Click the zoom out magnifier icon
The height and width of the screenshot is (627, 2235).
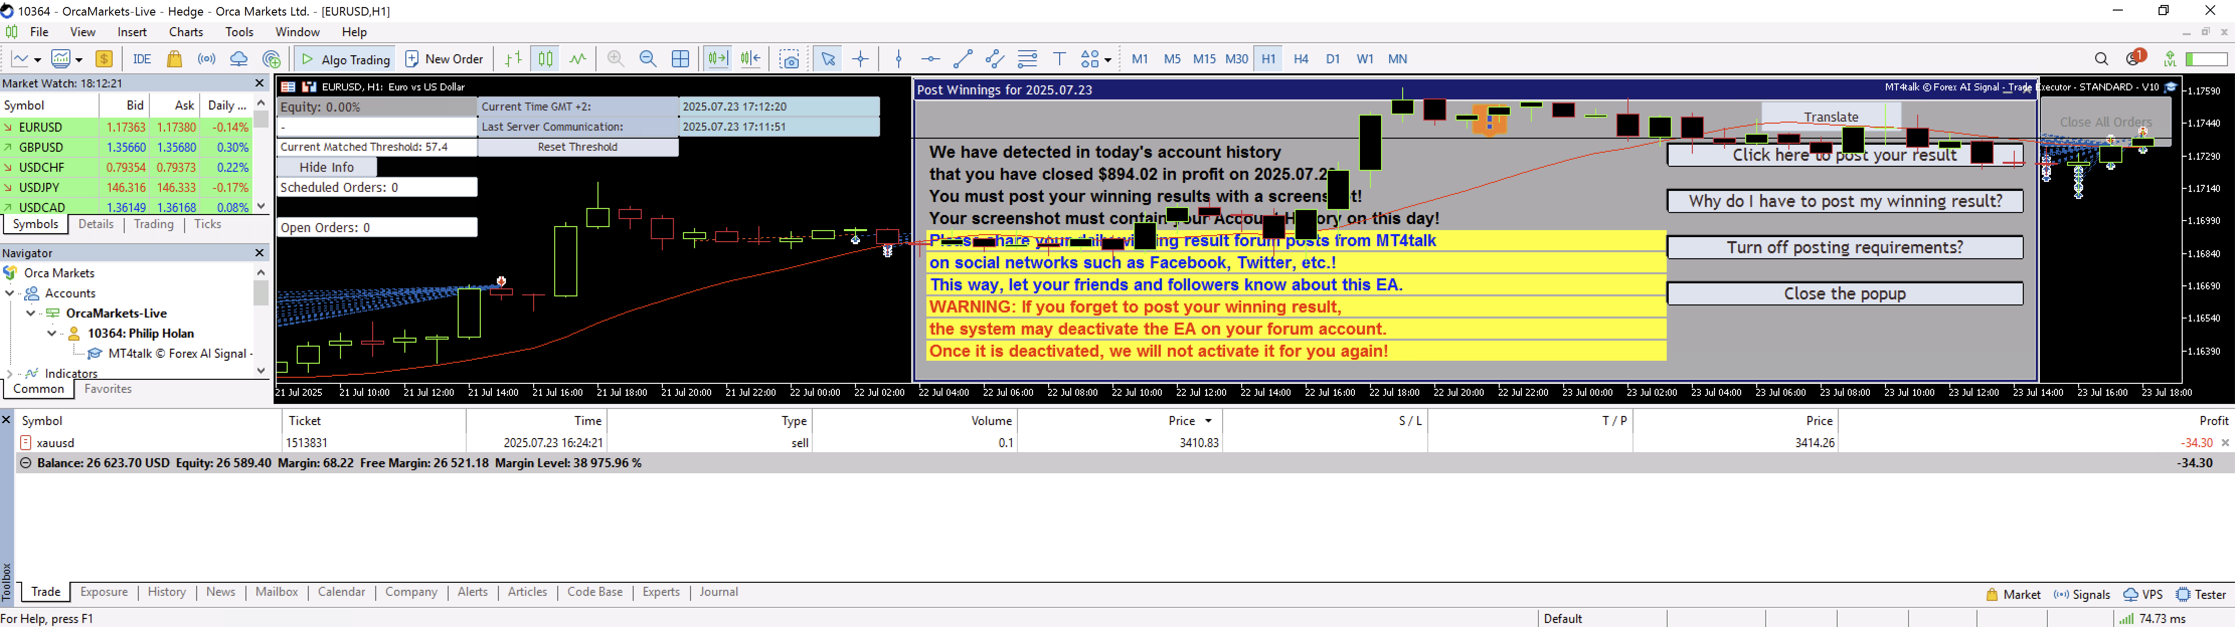coord(647,59)
